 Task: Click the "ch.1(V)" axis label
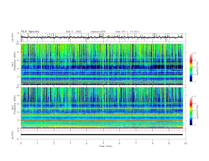coord(13,37)
